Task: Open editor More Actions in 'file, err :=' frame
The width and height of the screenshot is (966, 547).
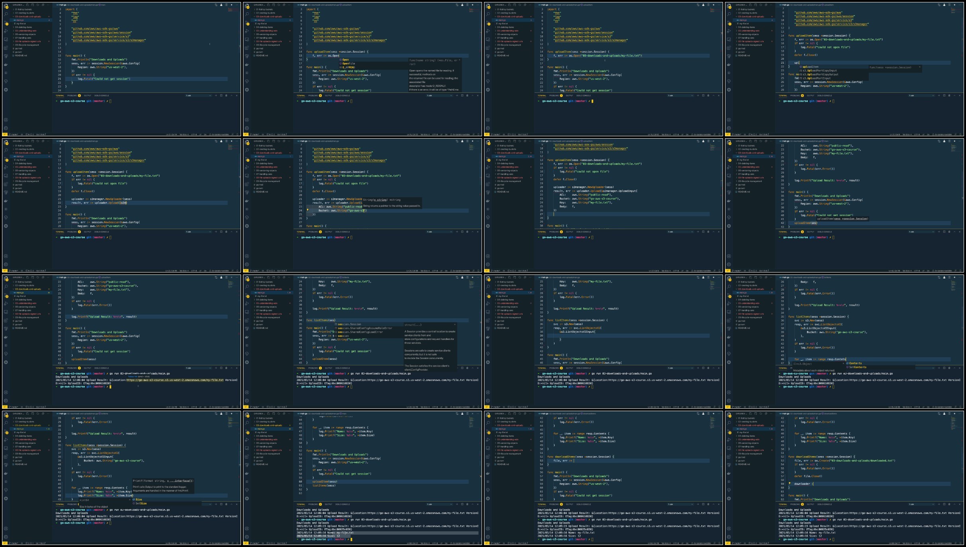Action: tap(719, 414)
